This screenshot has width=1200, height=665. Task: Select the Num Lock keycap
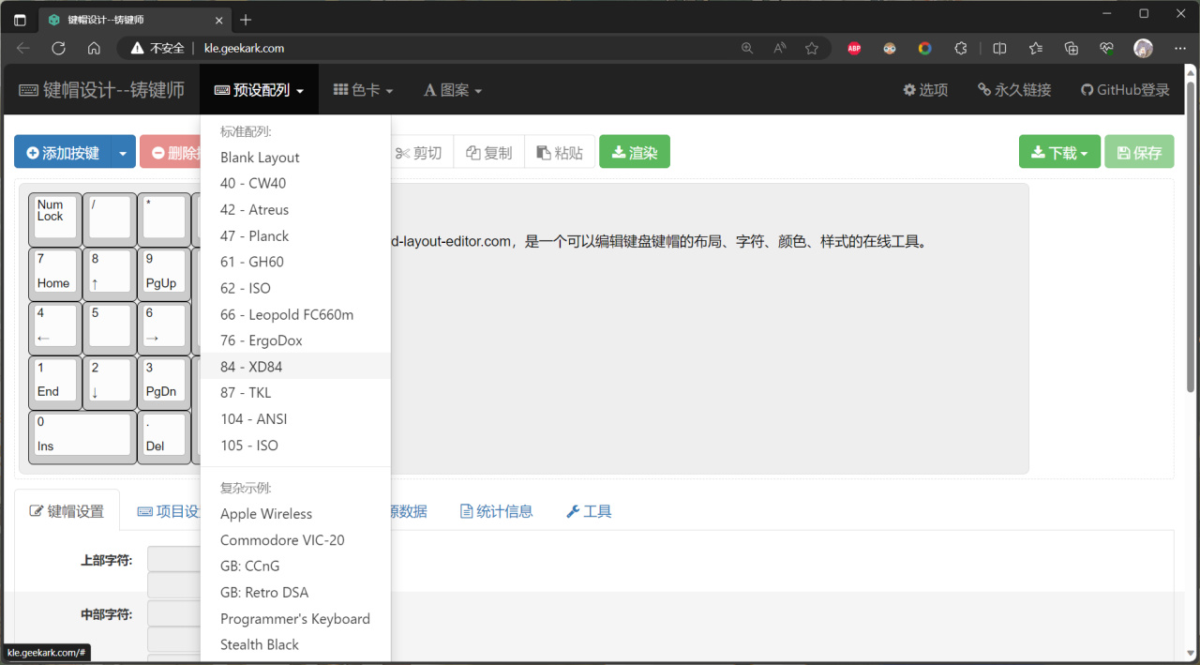click(54, 219)
